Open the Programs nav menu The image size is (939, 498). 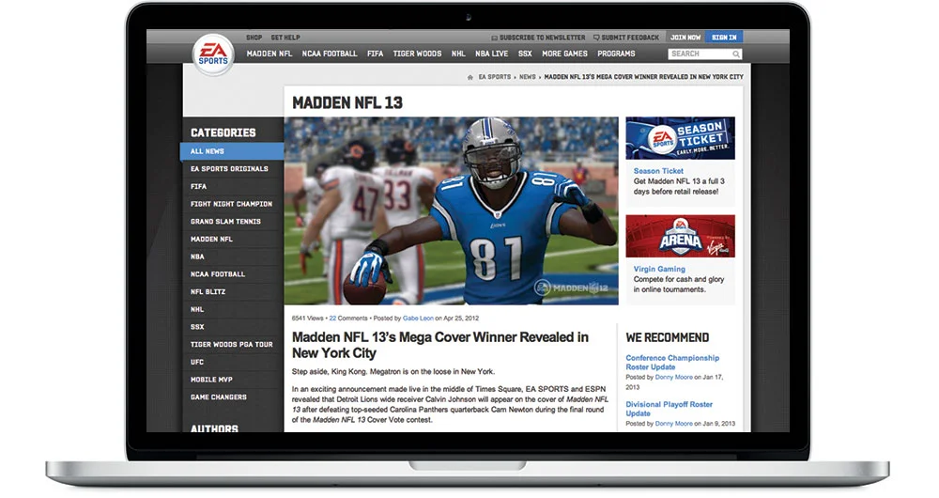tap(616, 54)
